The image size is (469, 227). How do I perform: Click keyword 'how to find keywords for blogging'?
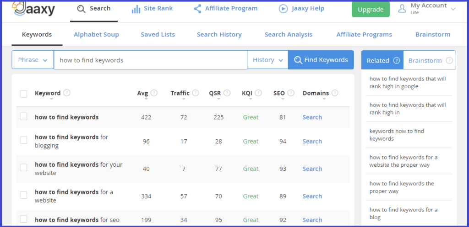point(71,142)
